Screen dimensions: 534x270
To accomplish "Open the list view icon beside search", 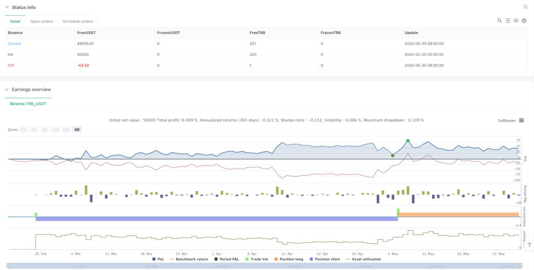I will (x=508, y=21).
